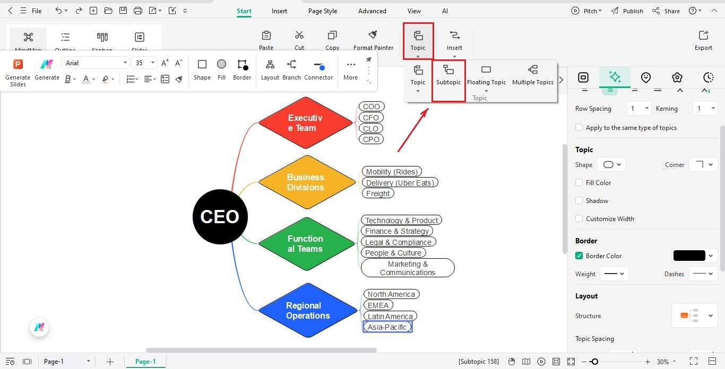
Task: Decrease font size with A- icon
Action: pos(178,63)
